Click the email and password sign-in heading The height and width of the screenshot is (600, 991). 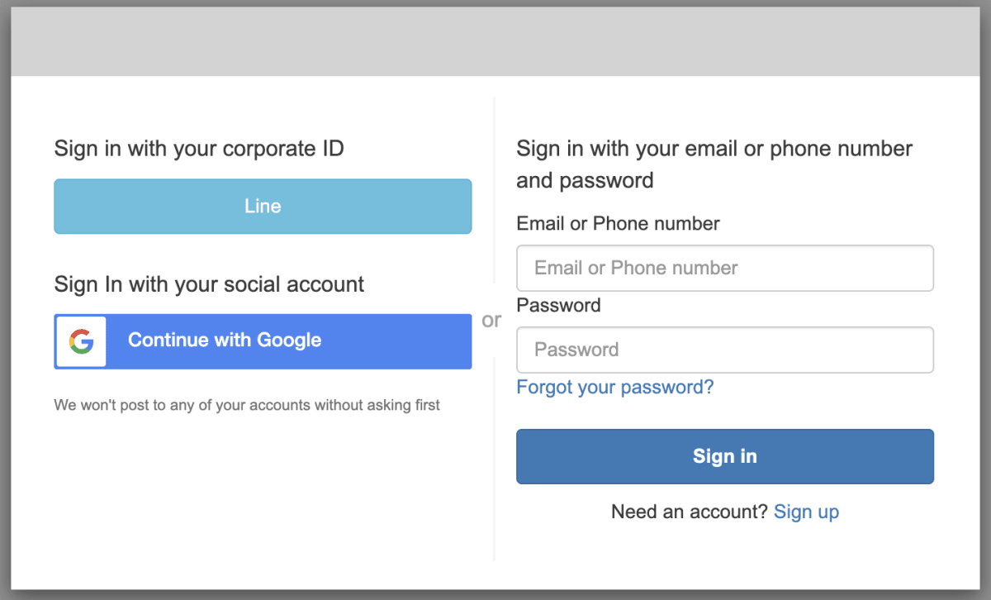click(x=714, y=164)
